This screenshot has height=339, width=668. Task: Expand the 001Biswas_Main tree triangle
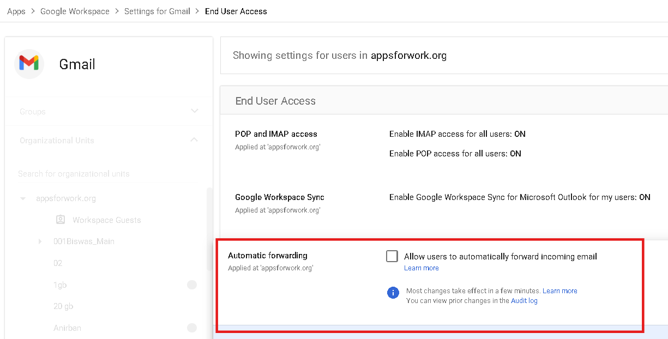point(40,241)
